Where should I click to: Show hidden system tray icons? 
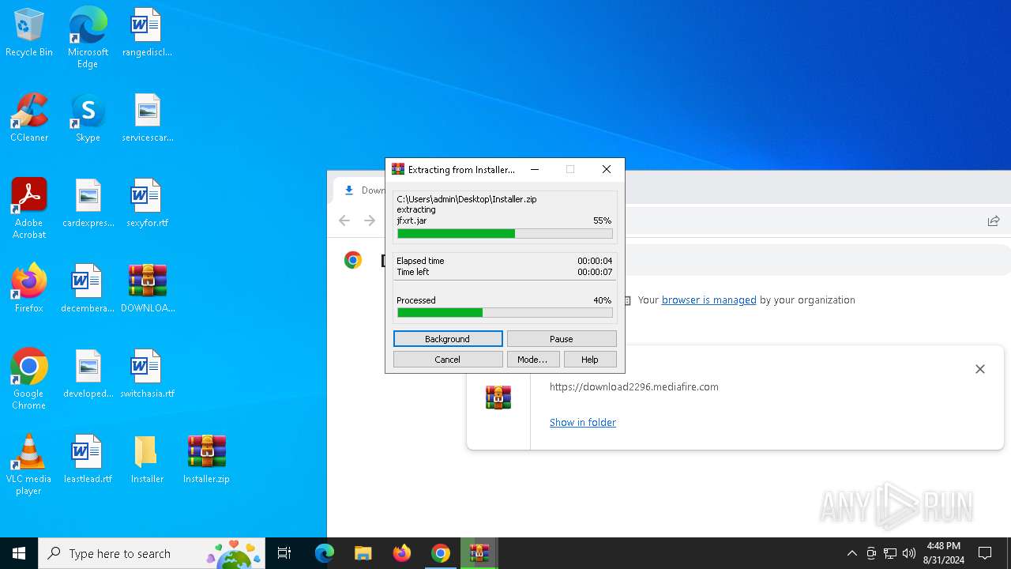coord(852,553)
